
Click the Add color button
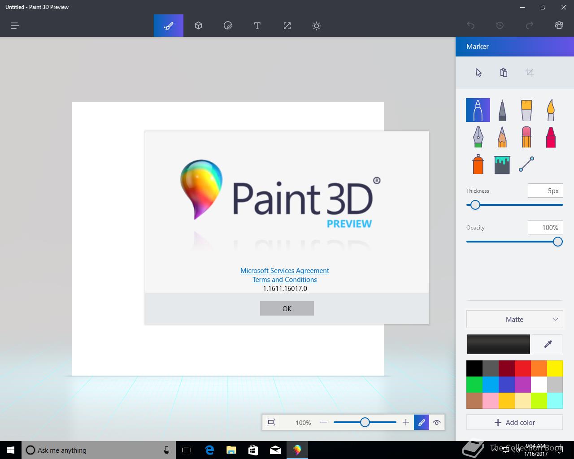click(x=515, y=422)
